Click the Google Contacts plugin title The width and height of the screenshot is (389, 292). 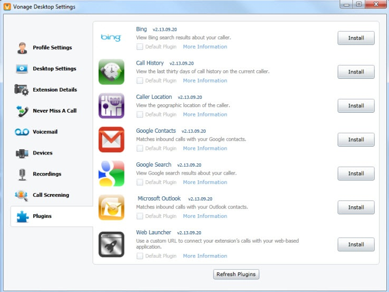click(x=156, y=131)
